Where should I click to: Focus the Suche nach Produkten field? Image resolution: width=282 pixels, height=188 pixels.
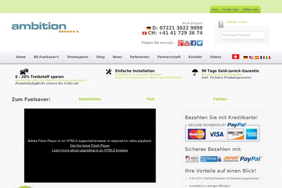(x=242, y=35)
